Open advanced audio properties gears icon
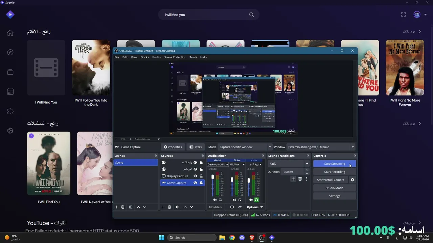This screenshot has height=243, width=433. (240, 207)
